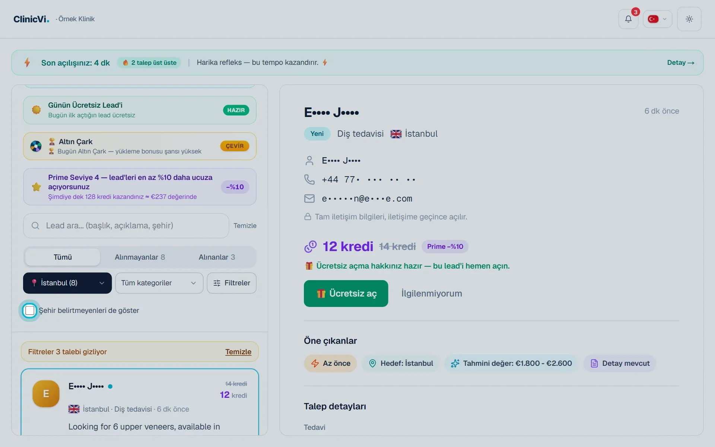The width and height of the screenshot is (715, 447).
Task: Expand the Tüm kategoriler dropdown
Action: [x=159, y=283]
